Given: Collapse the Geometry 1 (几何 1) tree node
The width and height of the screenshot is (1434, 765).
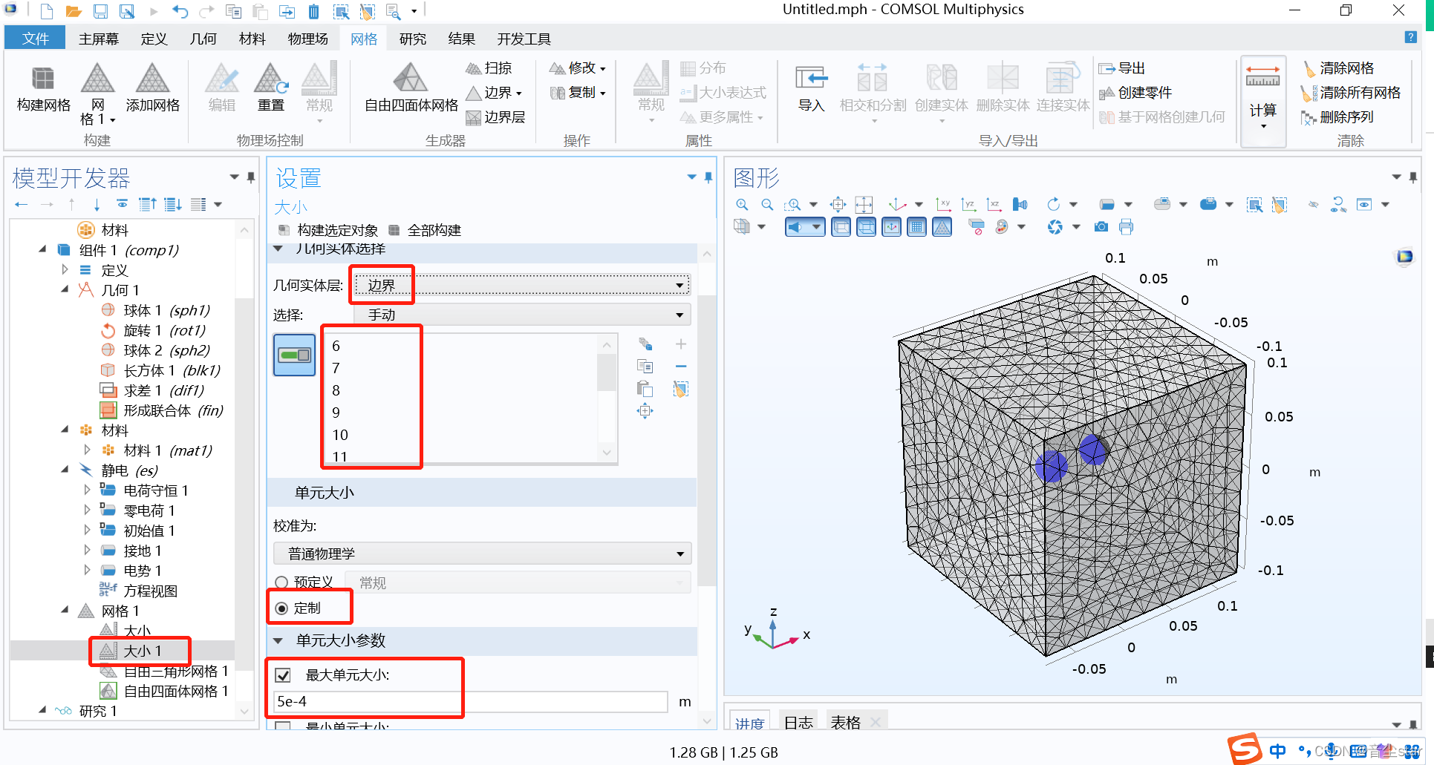Looking at the screenshot, I should [x=65, y=289].
